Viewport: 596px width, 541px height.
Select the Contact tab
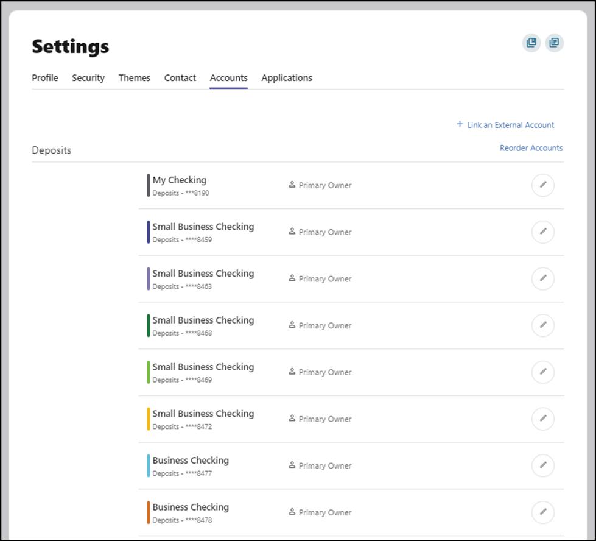tap(180, 78)
